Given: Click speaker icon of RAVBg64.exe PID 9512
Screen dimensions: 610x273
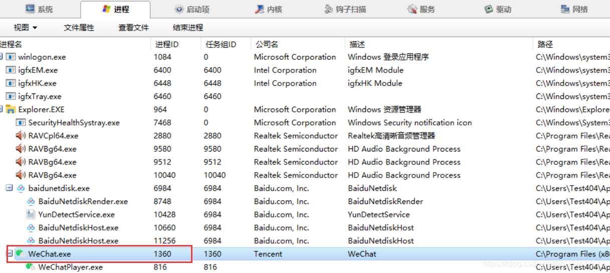Looking at the screenshot, I should point(21,162).
